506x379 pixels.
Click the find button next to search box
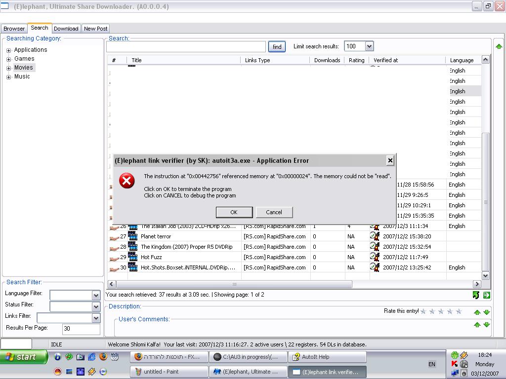click(277, 47)
